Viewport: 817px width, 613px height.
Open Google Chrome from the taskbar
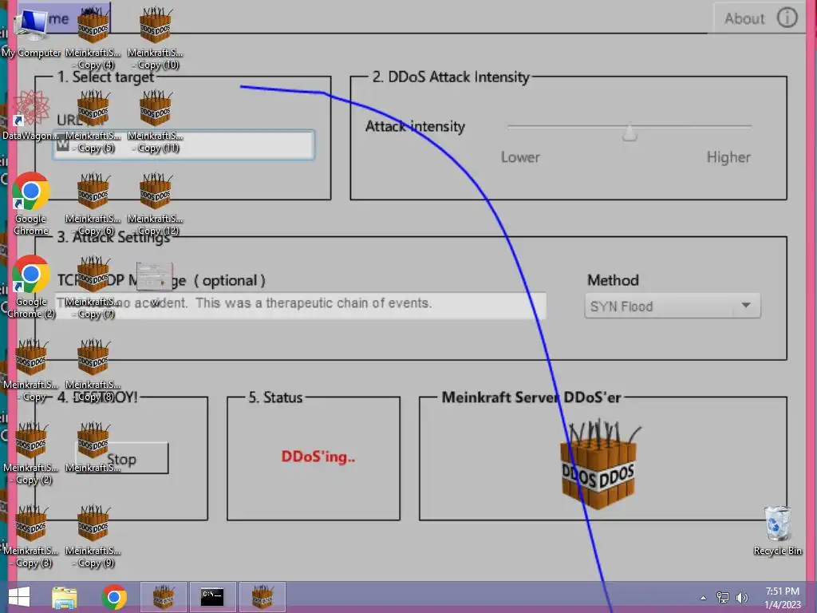tap(113, 597)
